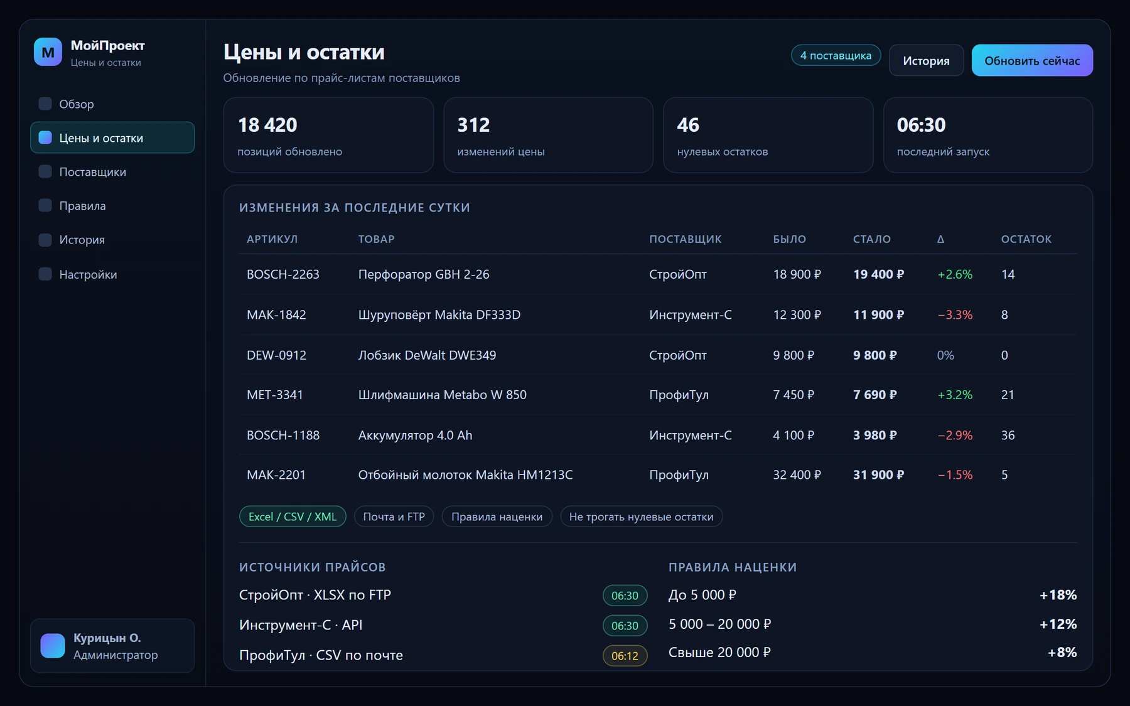Click the Обновить сейчас button
This screenshot has height=706, width=1130.
pyautogui.click(x=1032, y=60)
